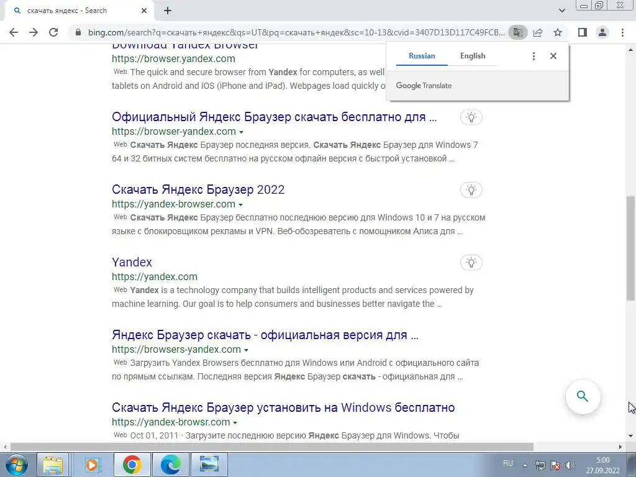Click lightbulb icon next to Yandex result
Viewport: 636px width, 477px height.
471,263
